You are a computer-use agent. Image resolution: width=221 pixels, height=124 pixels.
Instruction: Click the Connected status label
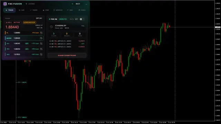coord(63,19)
